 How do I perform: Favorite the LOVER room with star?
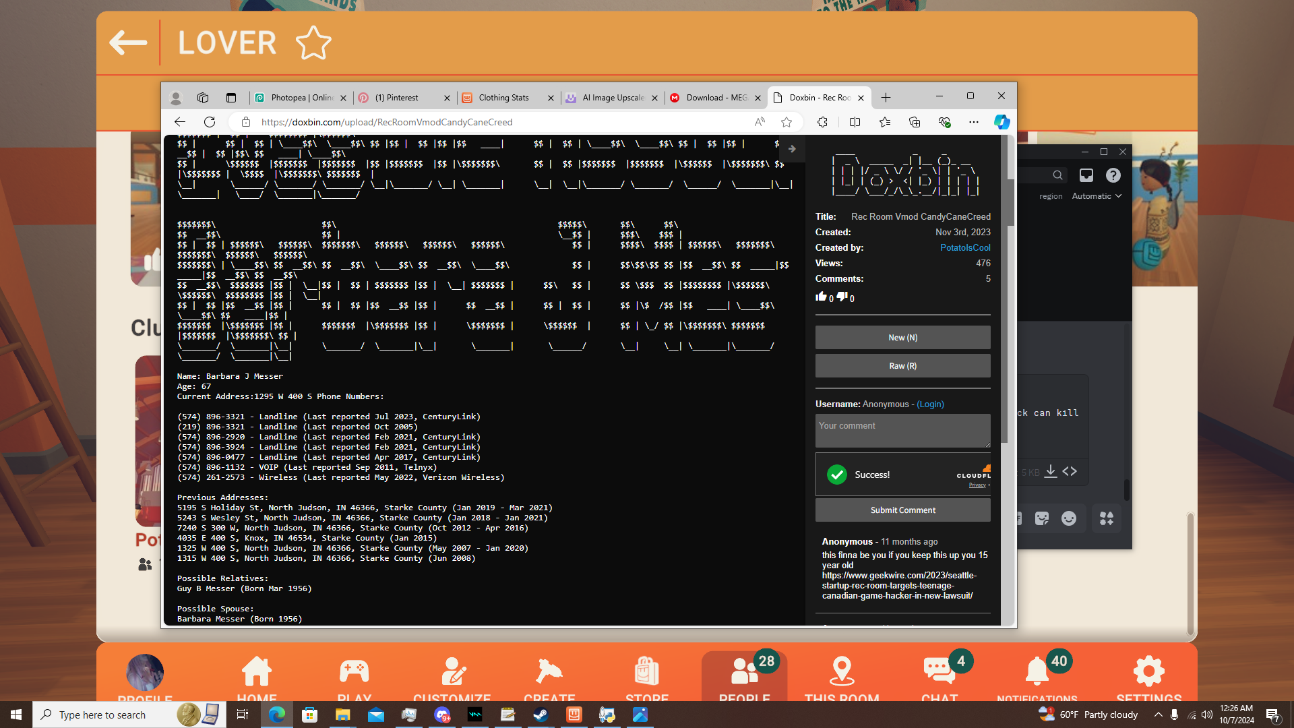[x=313, y=43]
